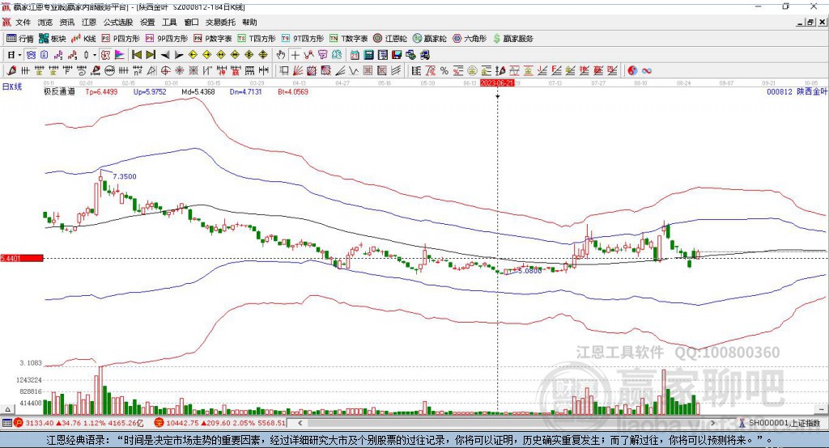This screenshot has width=829, height=448.
Task: Open the 浏览 menu
Action: click(x=45, y=22)
